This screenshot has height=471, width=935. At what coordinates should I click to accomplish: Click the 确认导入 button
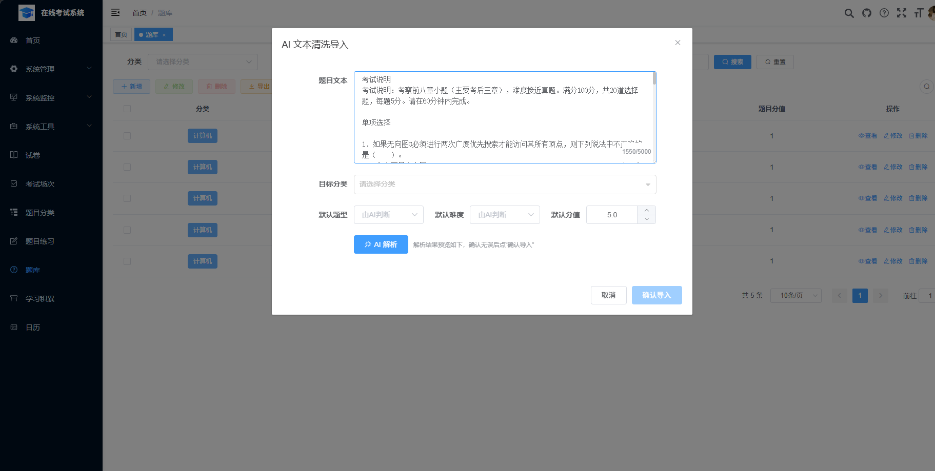(x=657, y=295)
